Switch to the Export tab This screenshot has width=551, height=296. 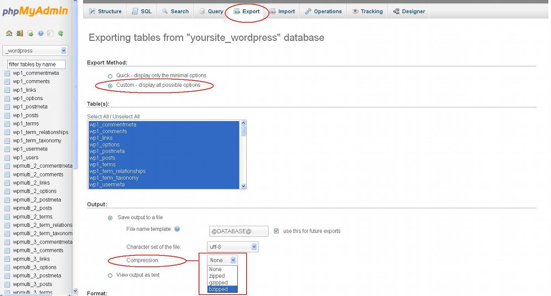pos(247,11)
